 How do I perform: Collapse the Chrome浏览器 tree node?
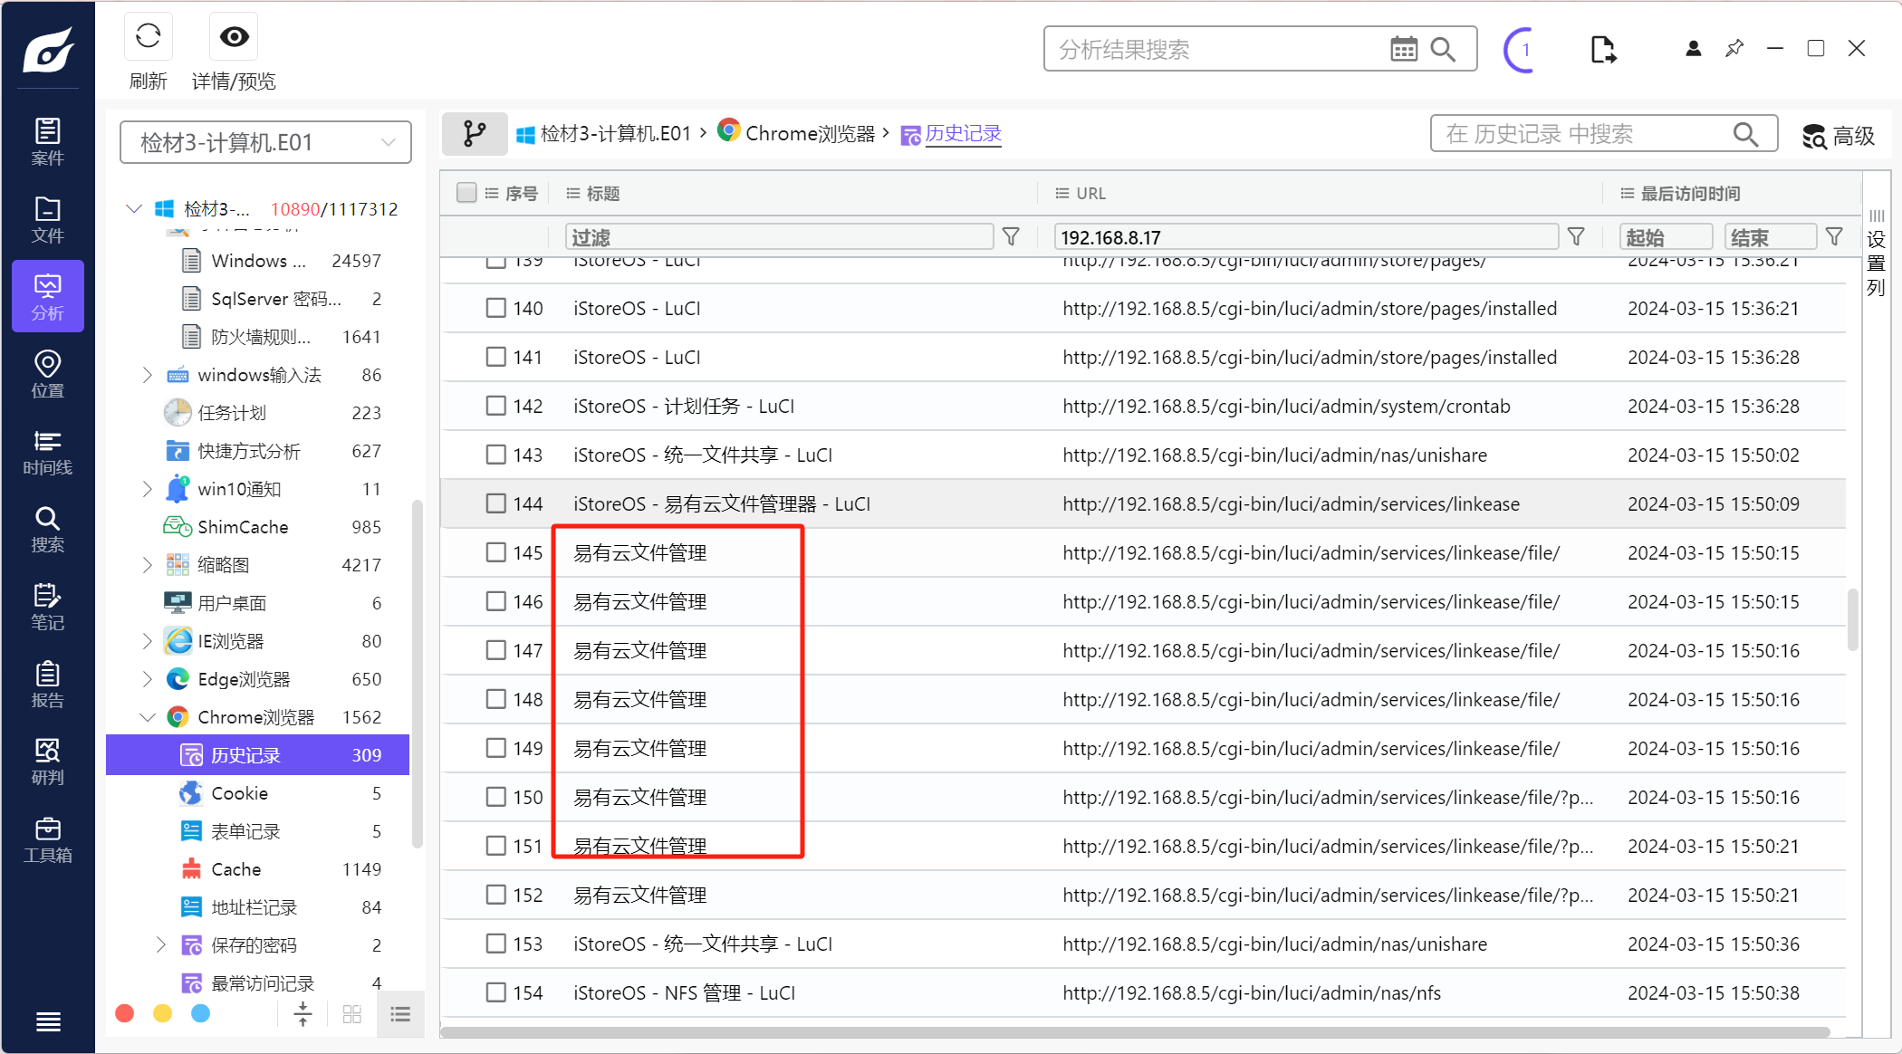pyautogui.click(x=148, y=717)
